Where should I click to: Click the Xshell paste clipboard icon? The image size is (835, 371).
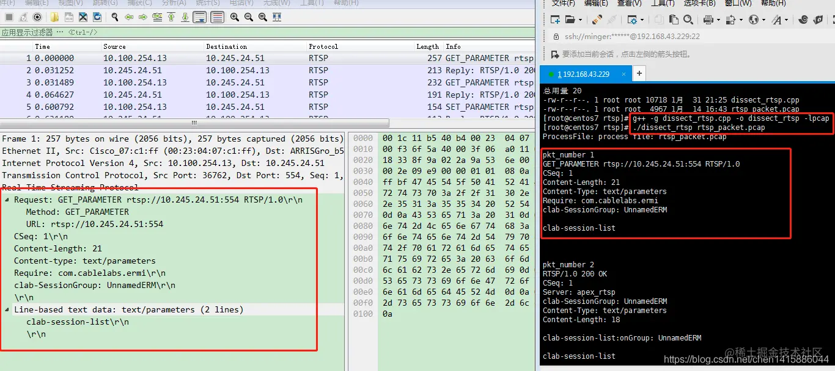(x=674, y=20)
